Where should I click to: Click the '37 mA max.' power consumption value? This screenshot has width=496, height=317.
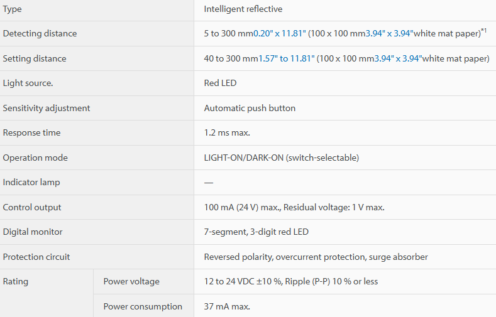(227, 306)
